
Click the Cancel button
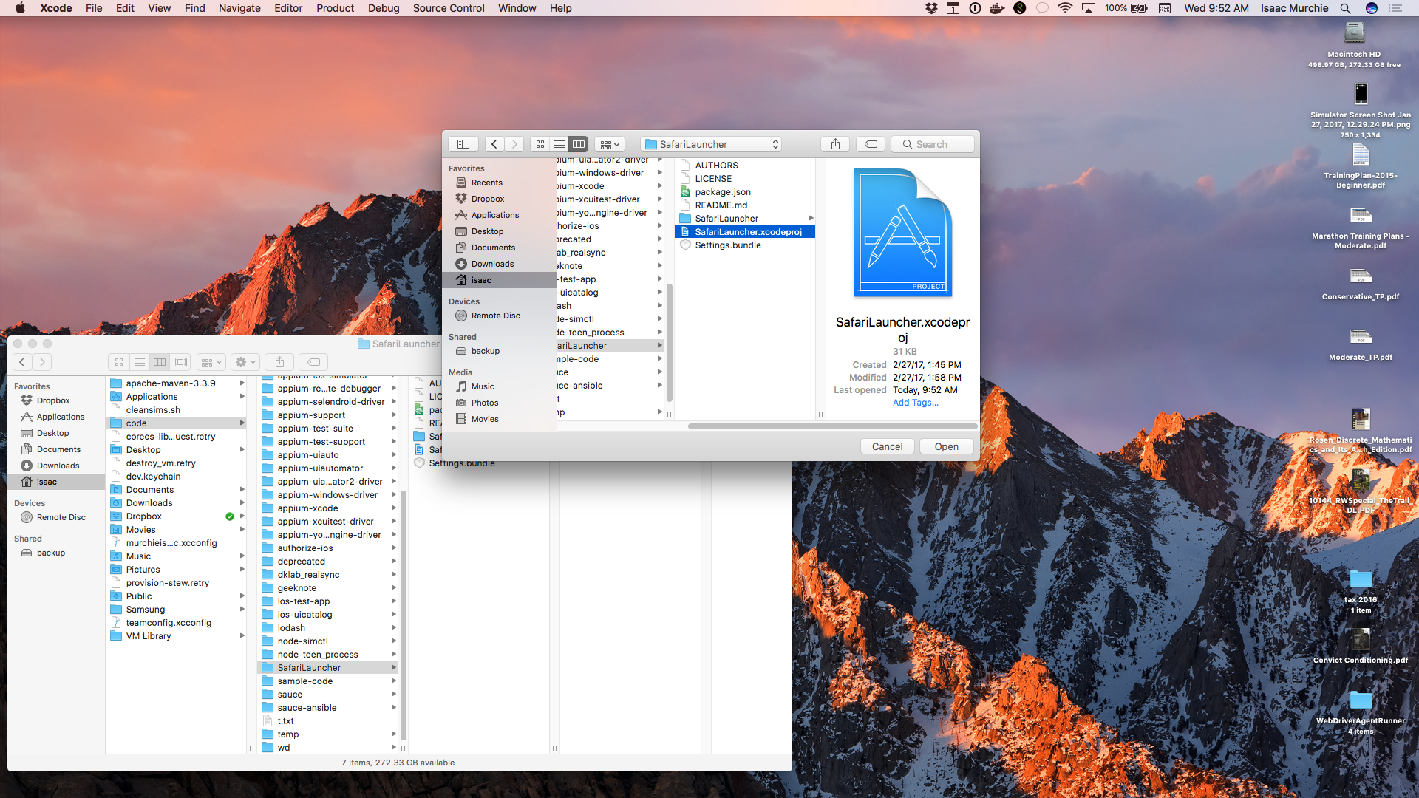click(887, 446)
